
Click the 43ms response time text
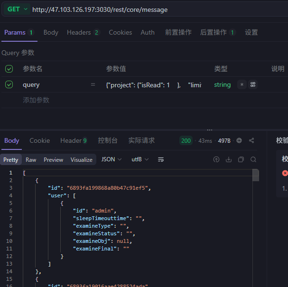[x=205, y=141]
